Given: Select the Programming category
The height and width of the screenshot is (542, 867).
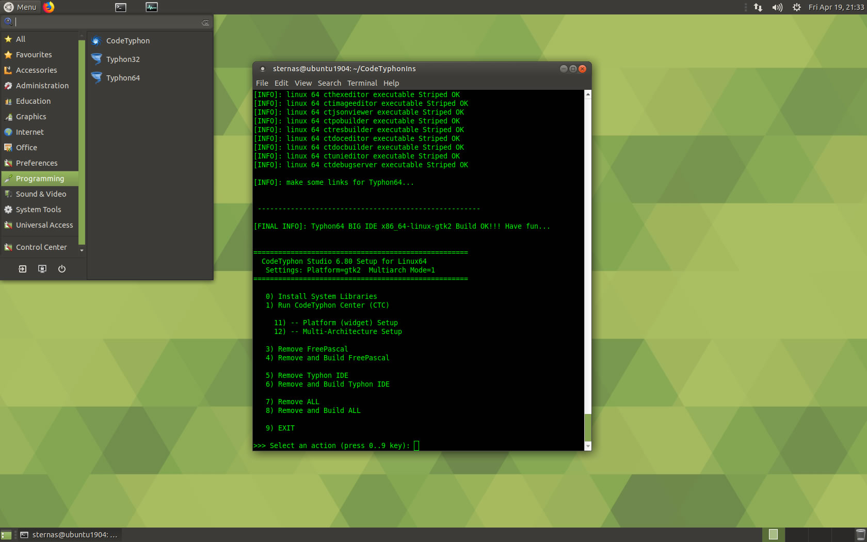Looking at the screenshot, I should tap(40, 179).
